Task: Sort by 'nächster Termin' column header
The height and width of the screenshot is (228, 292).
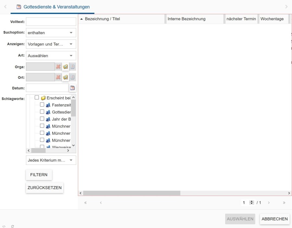Action: (241, 19)
